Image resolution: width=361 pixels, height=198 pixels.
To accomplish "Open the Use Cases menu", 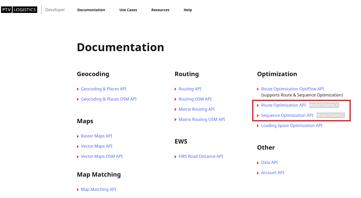I will [128, 10].
